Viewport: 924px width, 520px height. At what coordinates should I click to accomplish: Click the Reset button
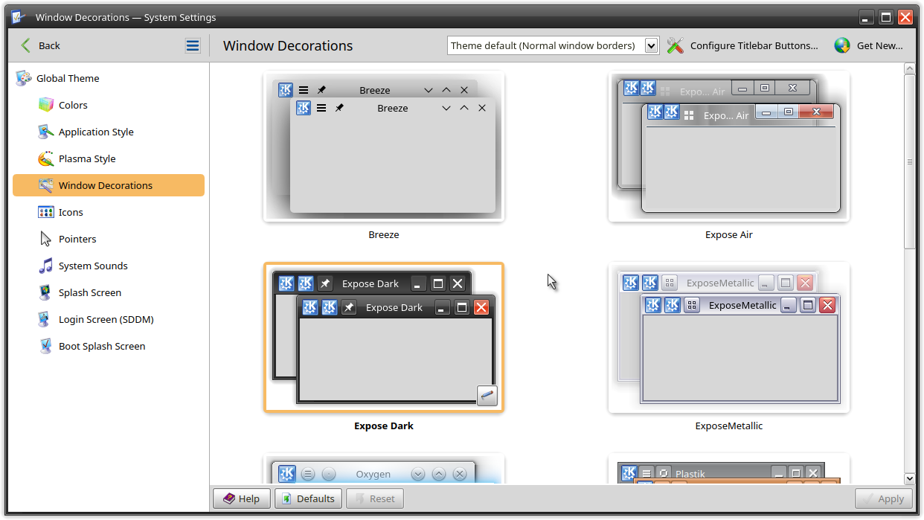tap(375, 498)
